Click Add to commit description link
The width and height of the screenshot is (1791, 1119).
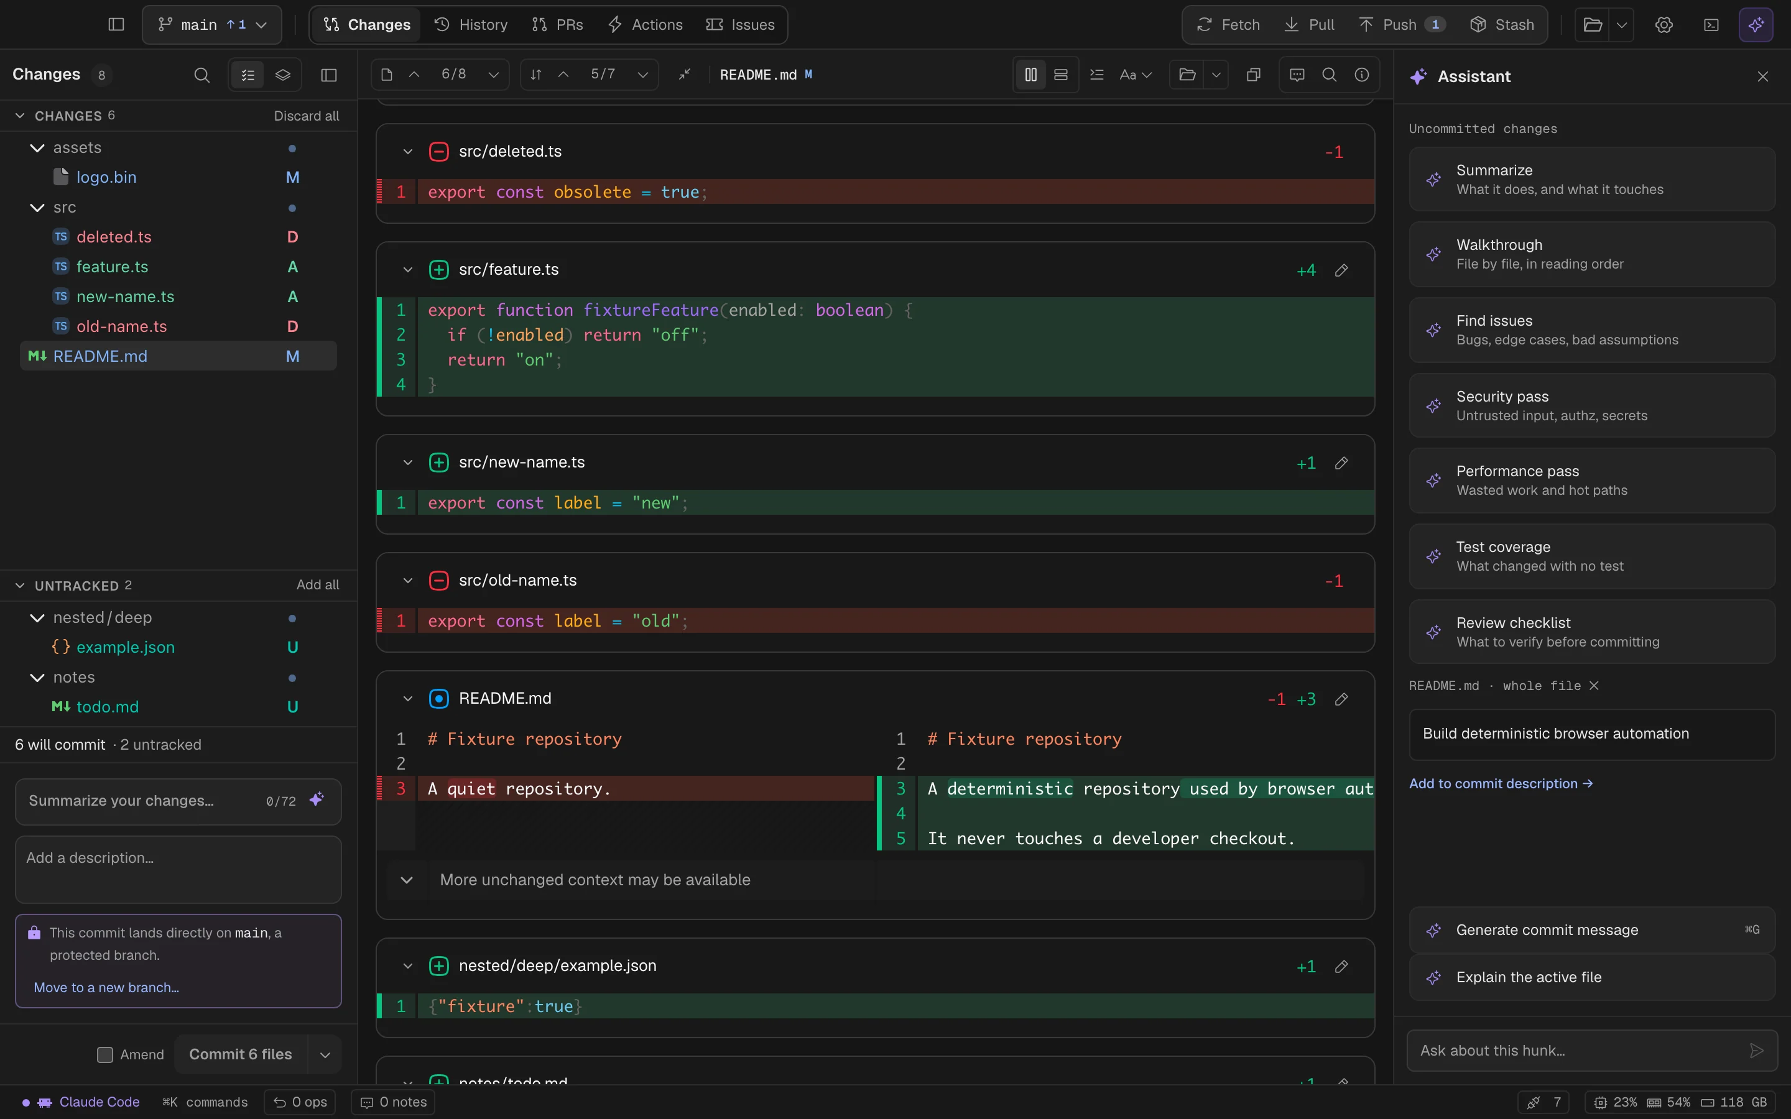click(1501, 783)
